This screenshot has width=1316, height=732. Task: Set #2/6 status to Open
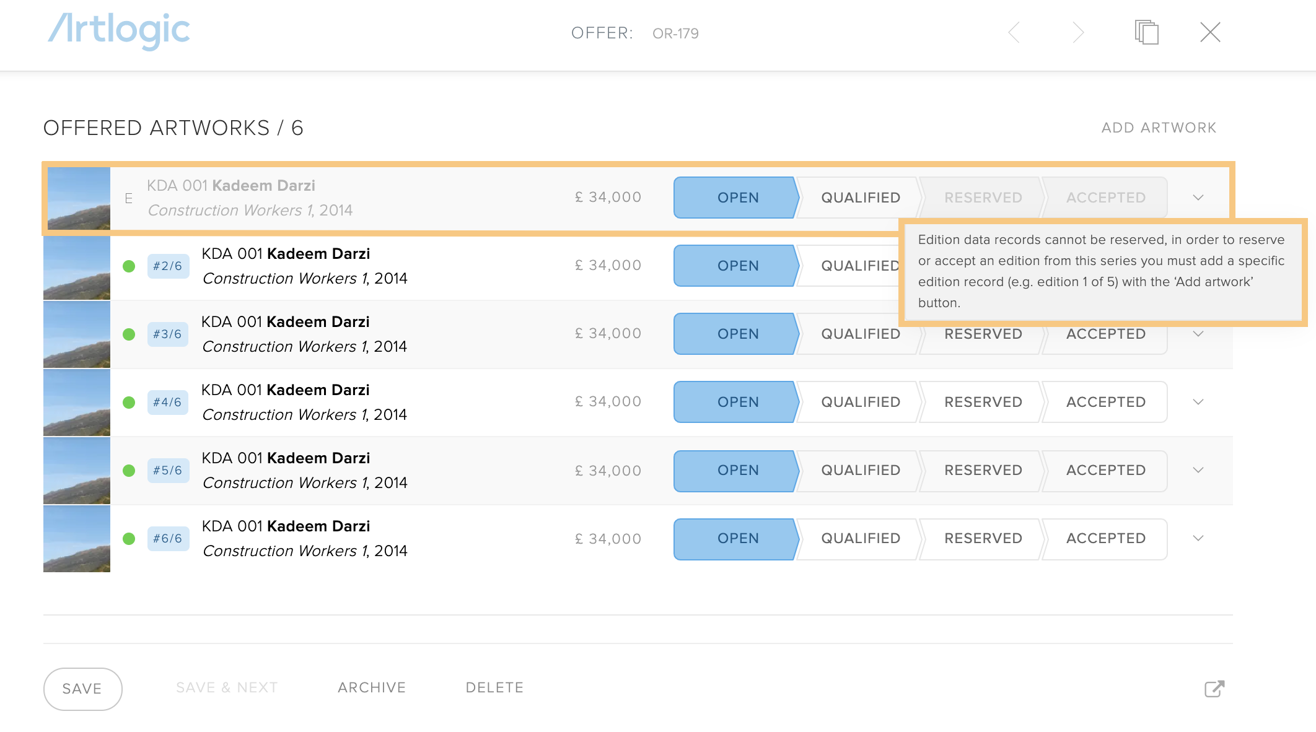tap(736, 266)
